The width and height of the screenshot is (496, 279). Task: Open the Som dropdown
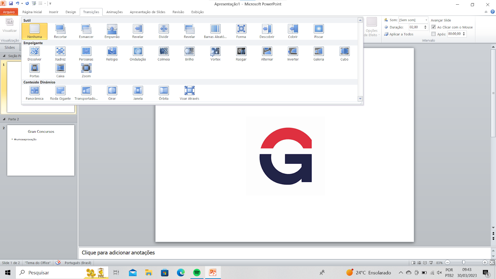click(426, 20)
